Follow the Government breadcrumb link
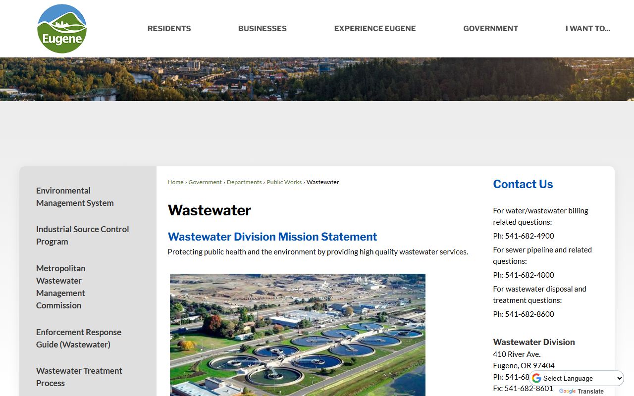634x396 pixels. [x=205, y=182]
